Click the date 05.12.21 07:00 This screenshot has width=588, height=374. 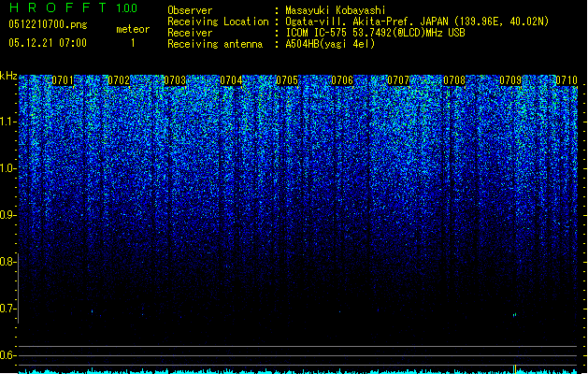point(48,43)
